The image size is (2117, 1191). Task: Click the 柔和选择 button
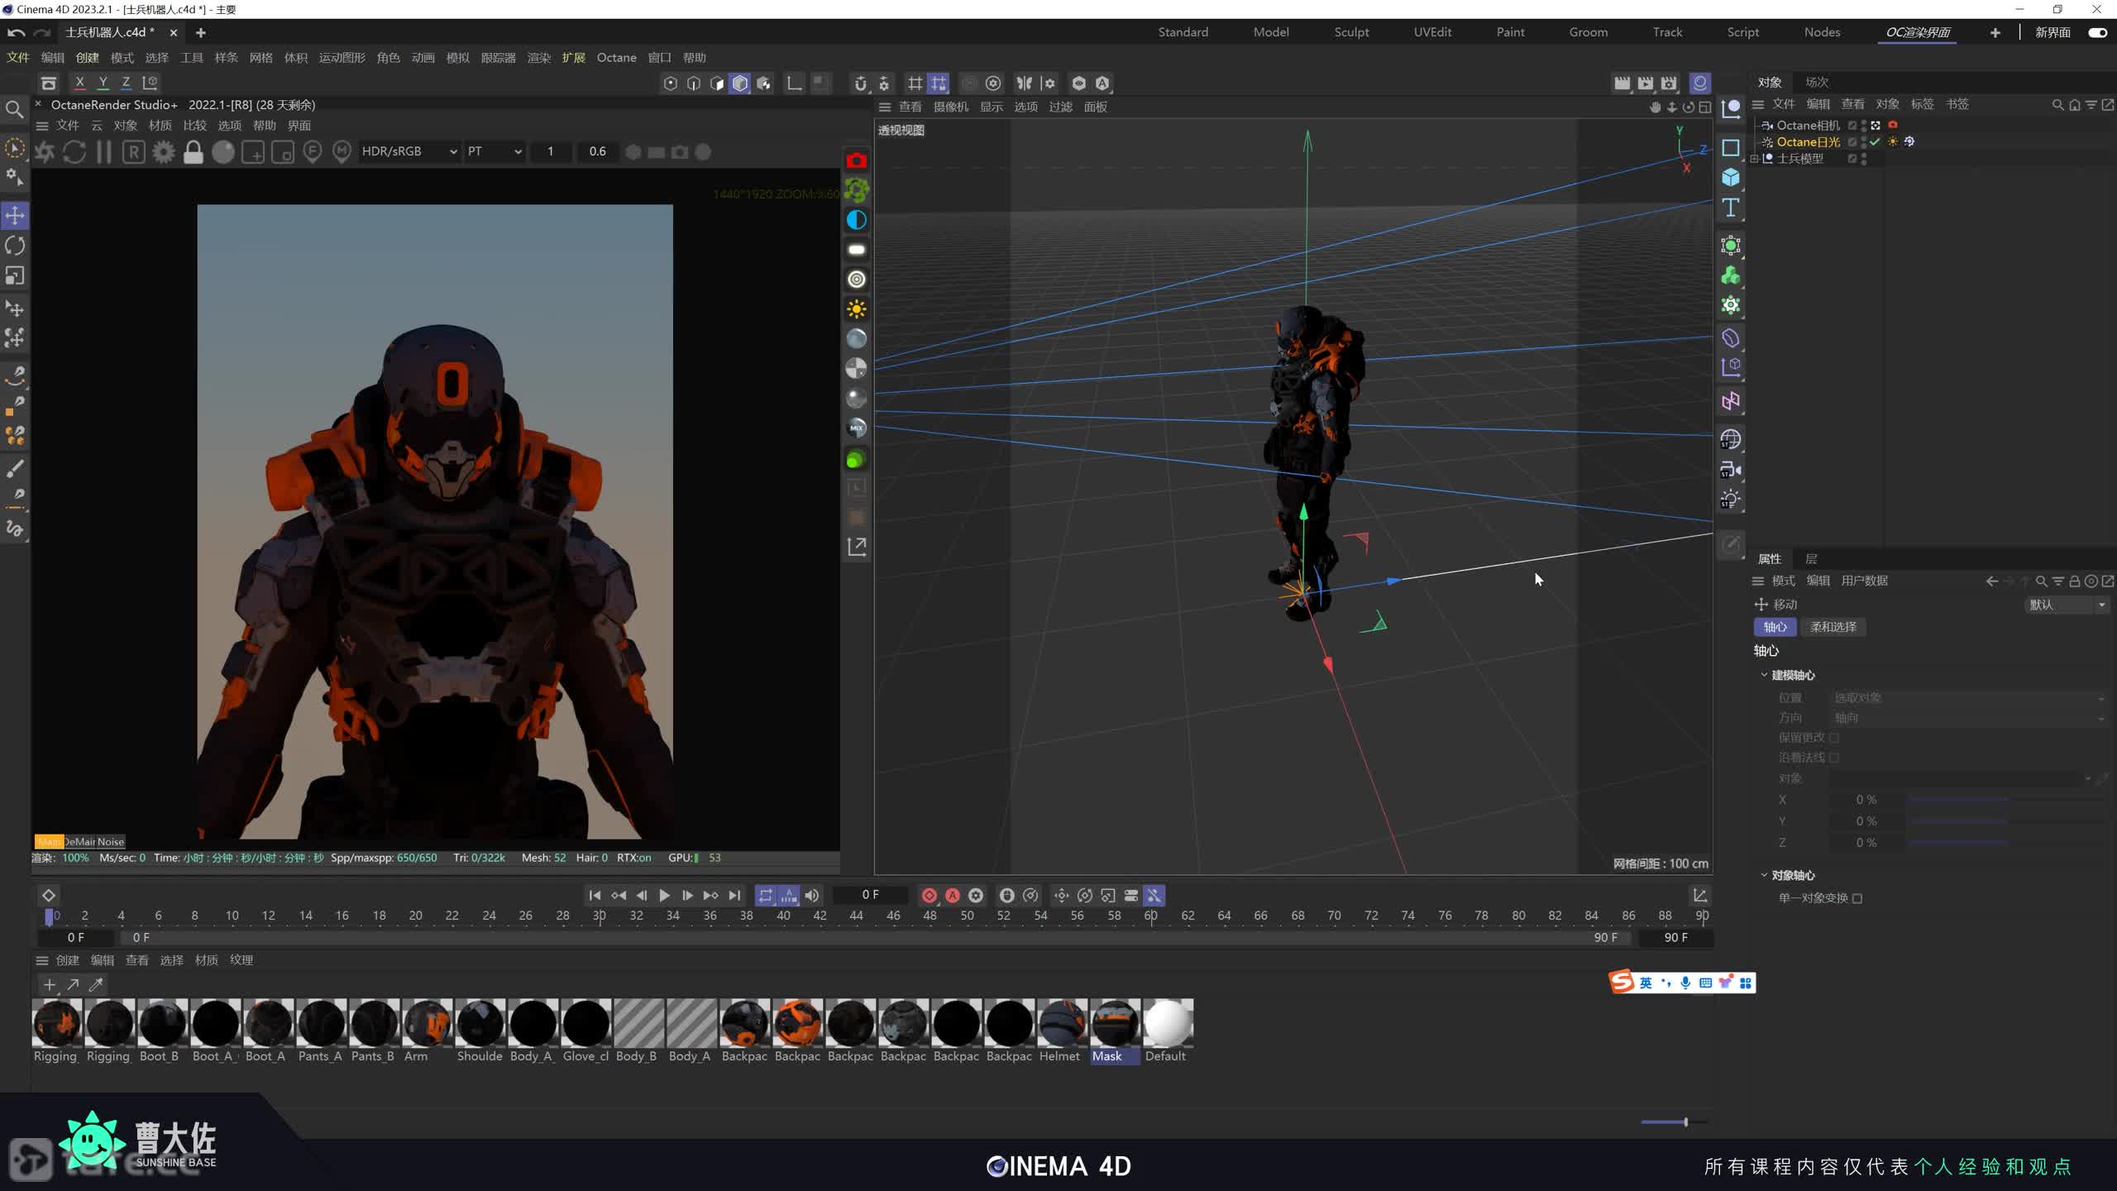pos(1833,627)
